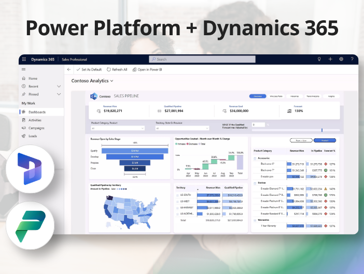Collapse the Accessories category group
This screenshot has width=364, height=274.
(x=255, y=158)
